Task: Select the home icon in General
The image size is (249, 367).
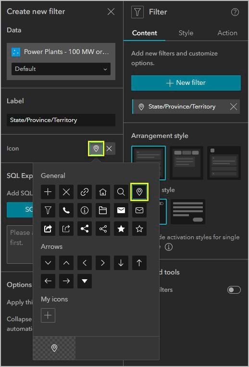Action: pos(103,192)
